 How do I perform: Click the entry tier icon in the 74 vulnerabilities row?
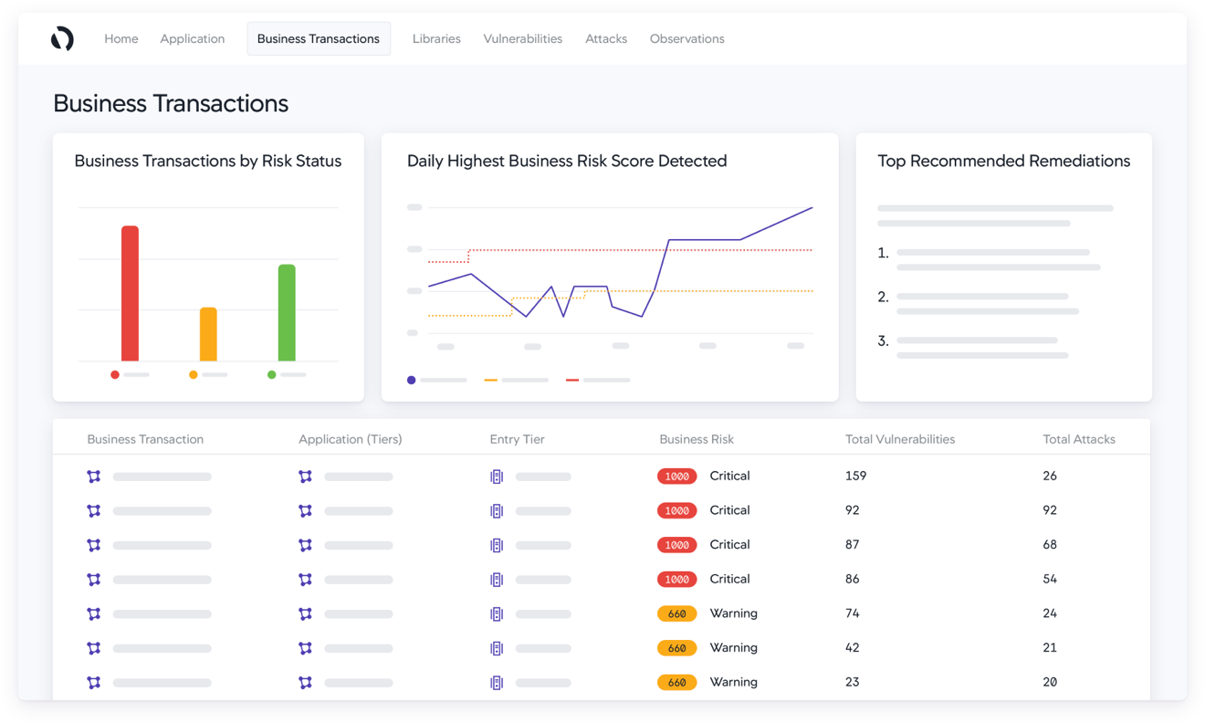497,613
